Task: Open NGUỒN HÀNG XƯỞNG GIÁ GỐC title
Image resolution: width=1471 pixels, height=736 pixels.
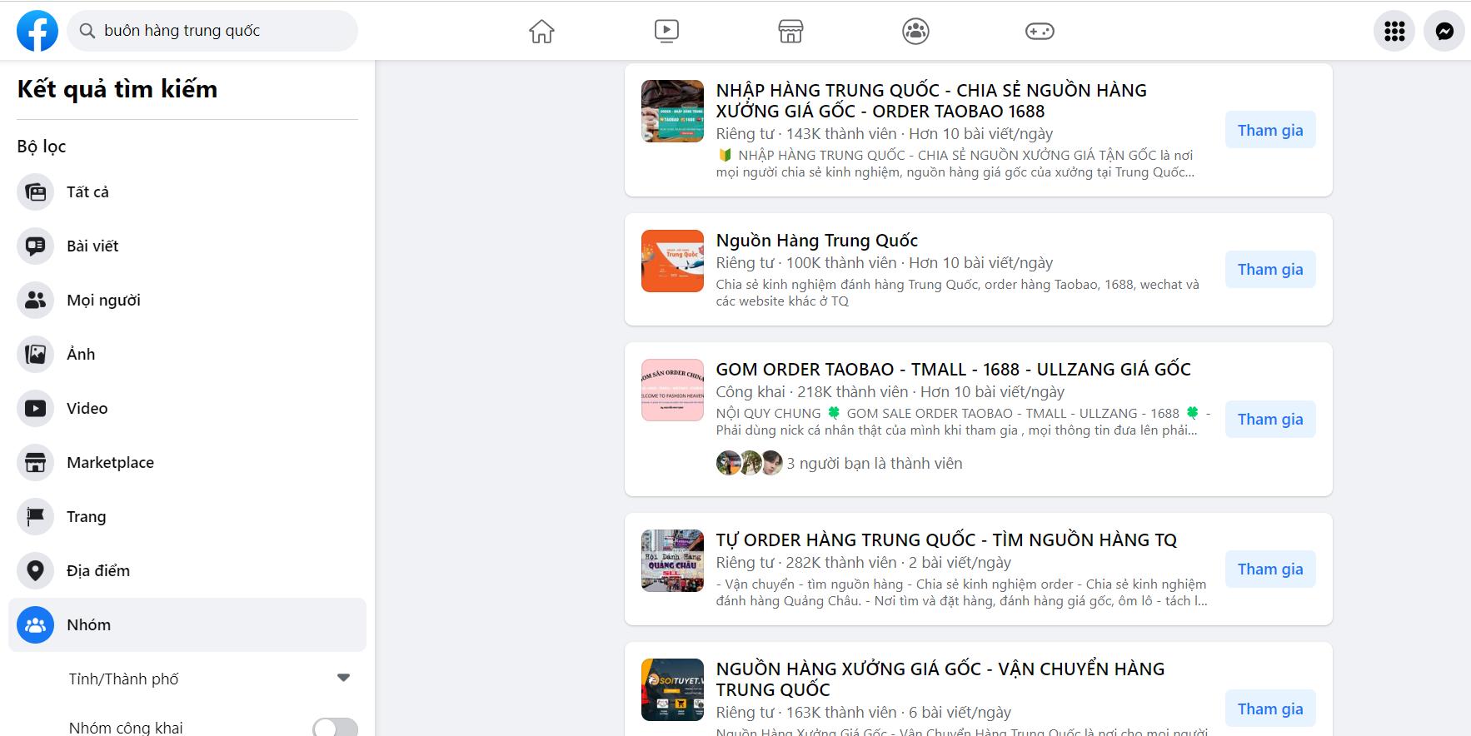Action: pyautogui.click(x=940, y=679)
